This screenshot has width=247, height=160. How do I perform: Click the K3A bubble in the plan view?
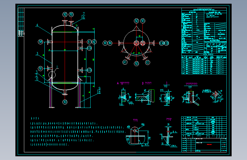tap(162, 43)
